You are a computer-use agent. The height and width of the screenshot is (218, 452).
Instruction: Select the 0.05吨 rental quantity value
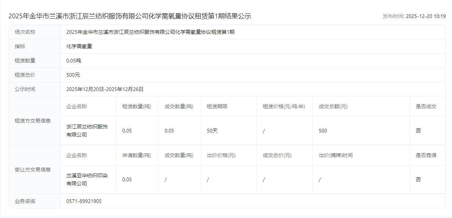click(73, 61)
